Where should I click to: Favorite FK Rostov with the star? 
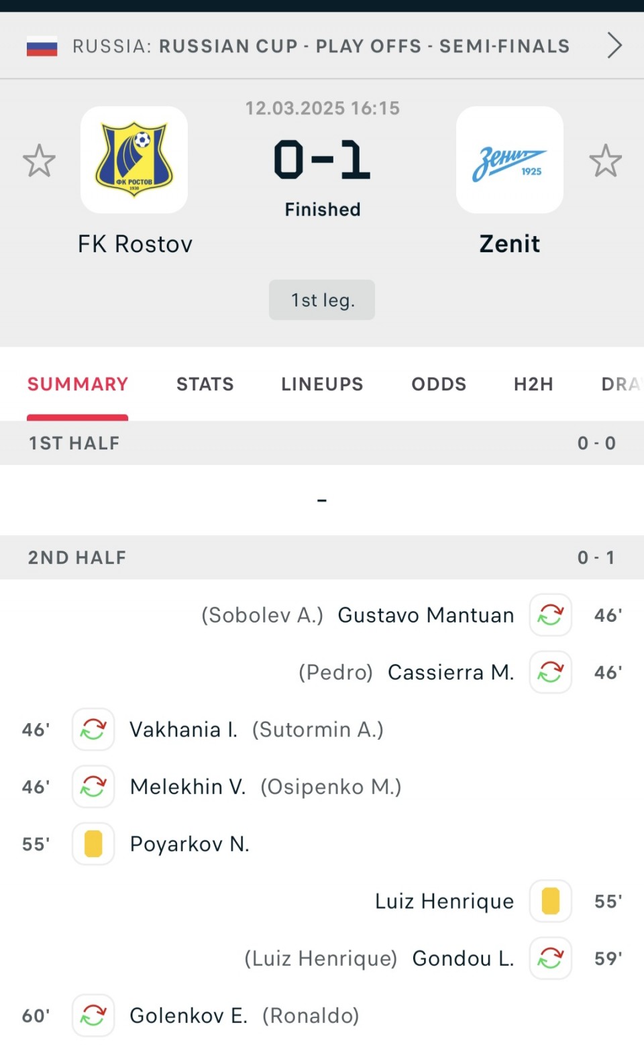(39, 161)
